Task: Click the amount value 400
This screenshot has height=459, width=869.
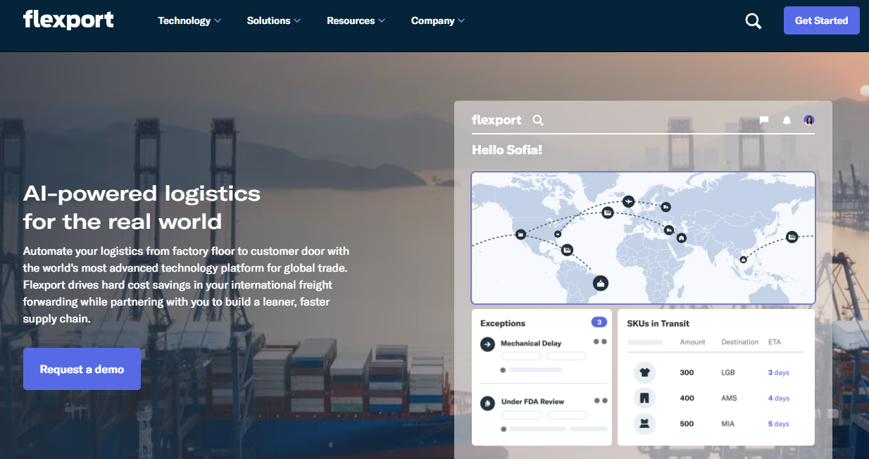Action: click(687, 398)
